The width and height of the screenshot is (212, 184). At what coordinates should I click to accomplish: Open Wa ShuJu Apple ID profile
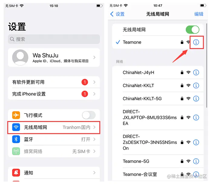54,57
